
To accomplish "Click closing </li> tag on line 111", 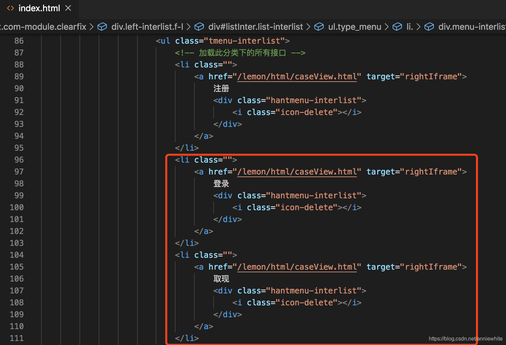I will (187, 338).
